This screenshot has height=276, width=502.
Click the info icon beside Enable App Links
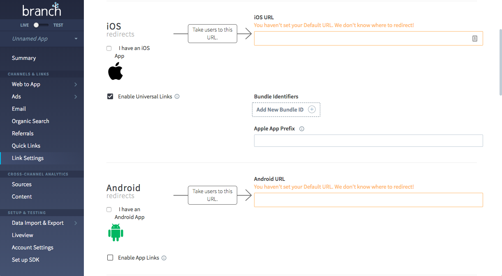pyautogui.click(x=164, y=258)
